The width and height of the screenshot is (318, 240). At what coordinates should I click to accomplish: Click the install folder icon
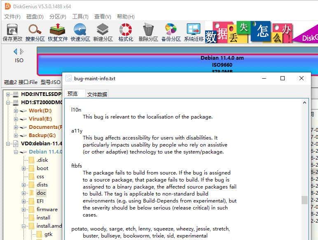[31, 218]
